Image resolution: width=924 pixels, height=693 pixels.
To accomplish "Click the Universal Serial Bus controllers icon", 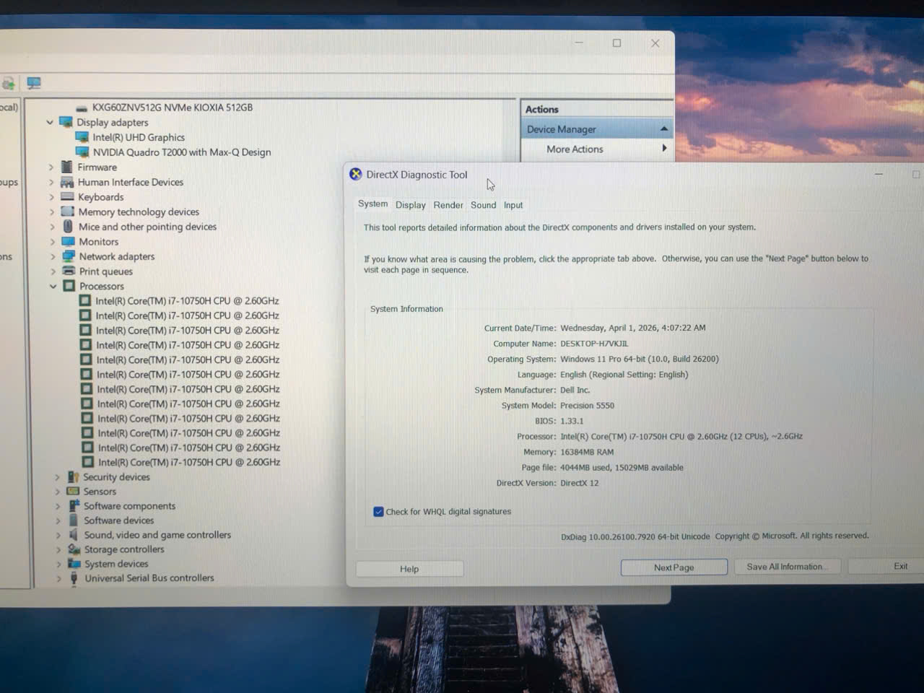I will click(x=74, y=578).
